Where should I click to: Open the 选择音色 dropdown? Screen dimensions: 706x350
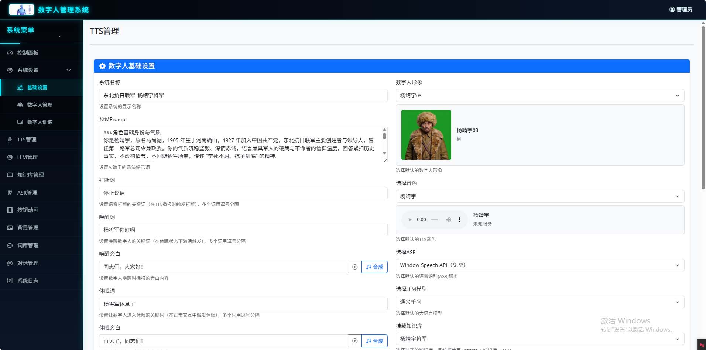pyautogui.click(x=539, y=196)
